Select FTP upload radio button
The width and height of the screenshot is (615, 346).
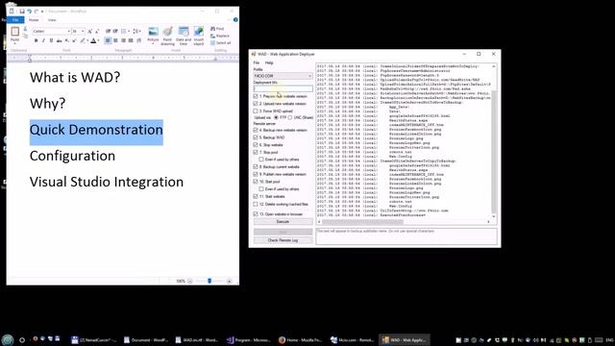[276, 117]
